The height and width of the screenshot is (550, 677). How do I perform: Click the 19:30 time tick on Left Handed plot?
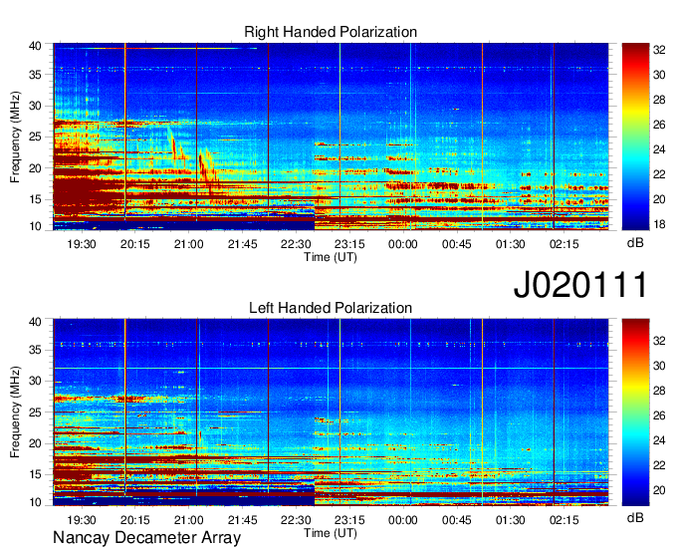pos(82,520)
